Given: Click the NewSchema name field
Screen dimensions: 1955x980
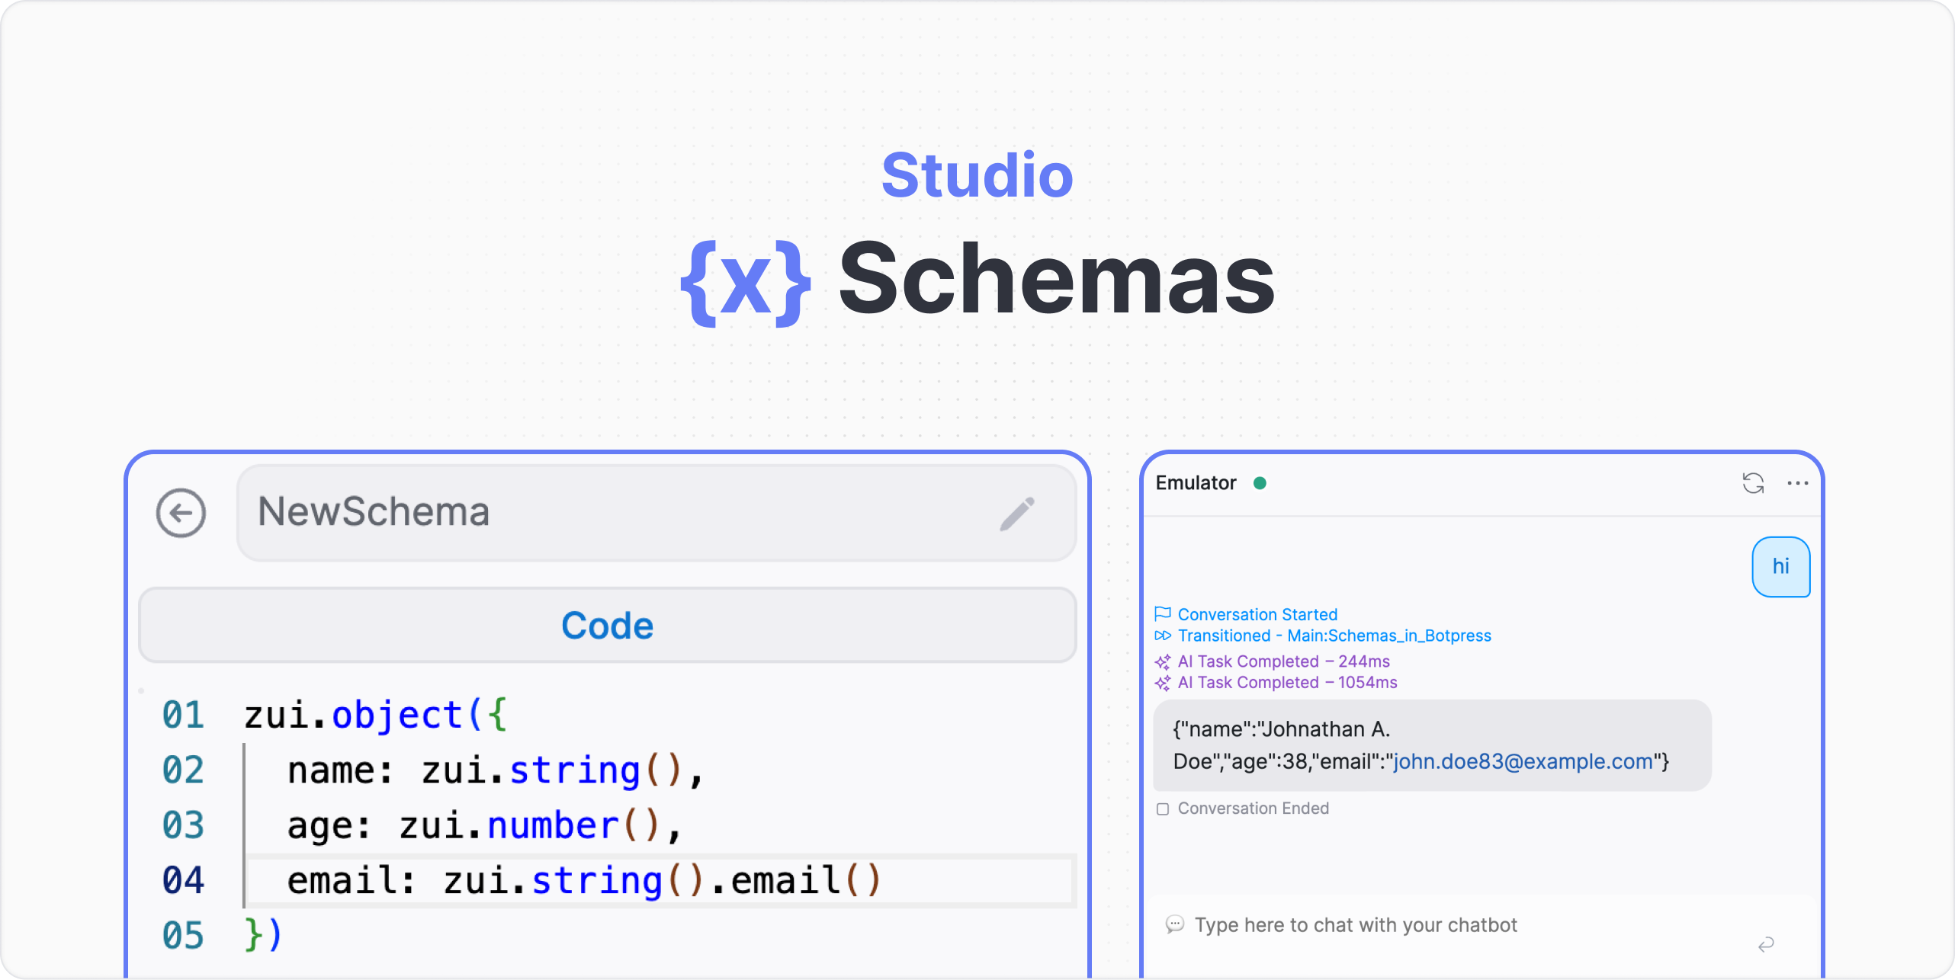Looking at the screenshot, I should 656,513.
